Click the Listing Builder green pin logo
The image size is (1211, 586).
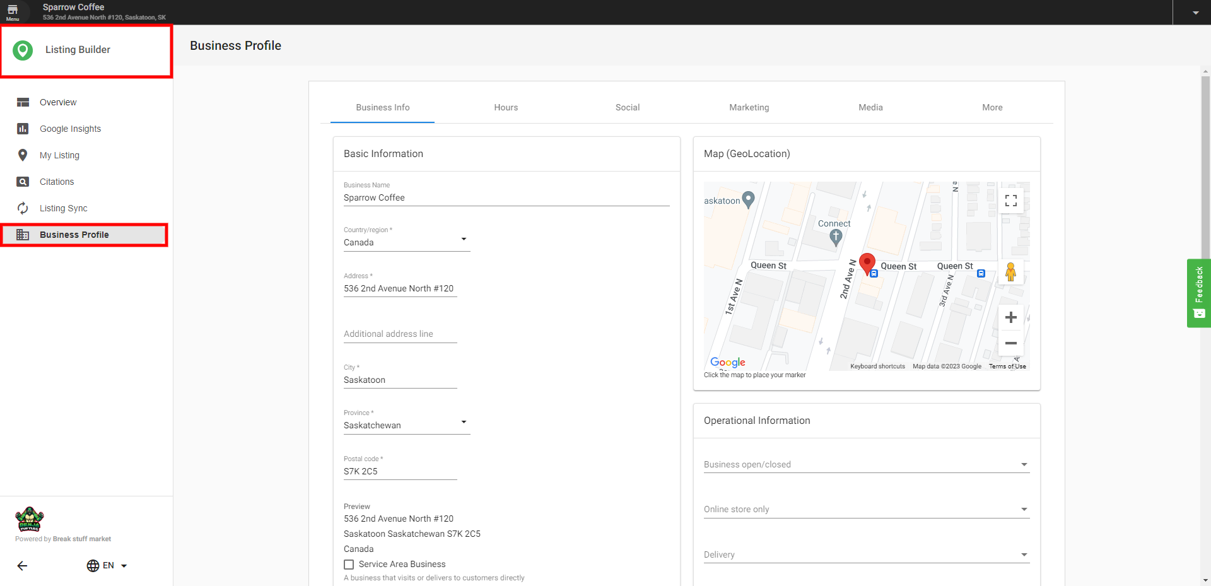coord(23,50)
